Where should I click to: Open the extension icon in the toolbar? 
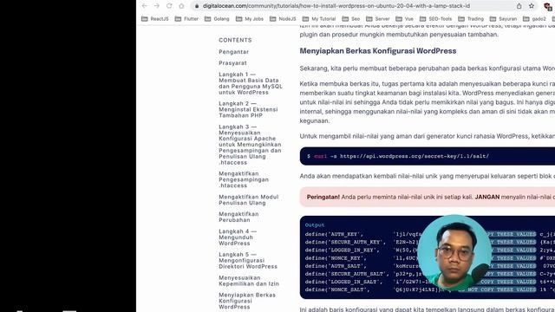coord(548,6)
